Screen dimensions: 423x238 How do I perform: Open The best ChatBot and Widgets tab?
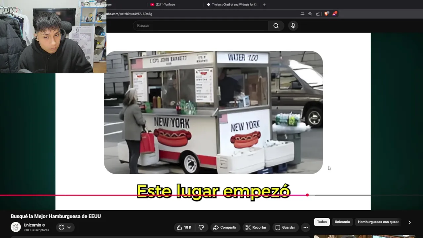232,5
